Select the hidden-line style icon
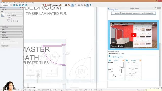 (x=79, y=5)
